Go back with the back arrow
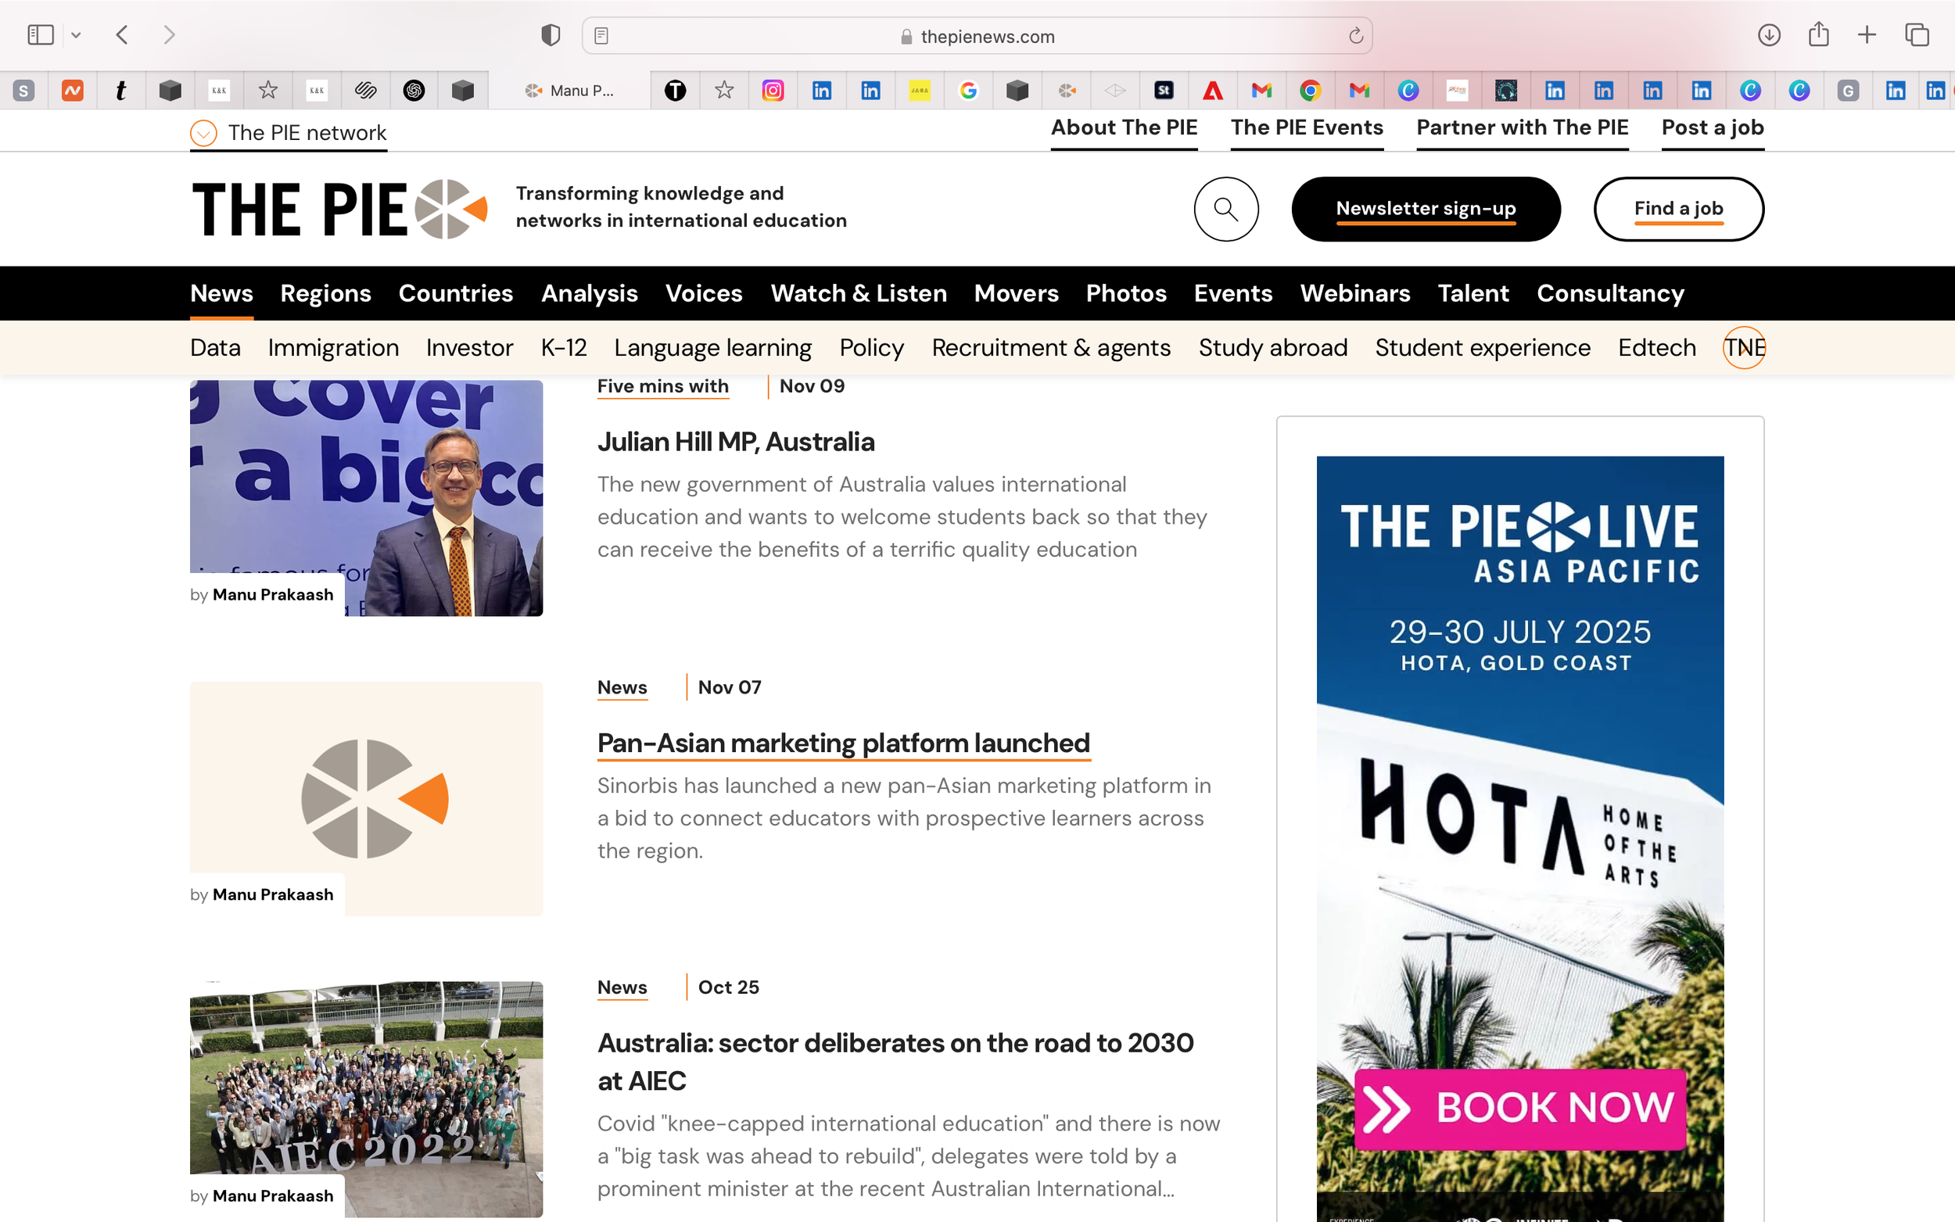Screen dimensions: 1955x1222 pyautogui.click(x=122, y=34)
